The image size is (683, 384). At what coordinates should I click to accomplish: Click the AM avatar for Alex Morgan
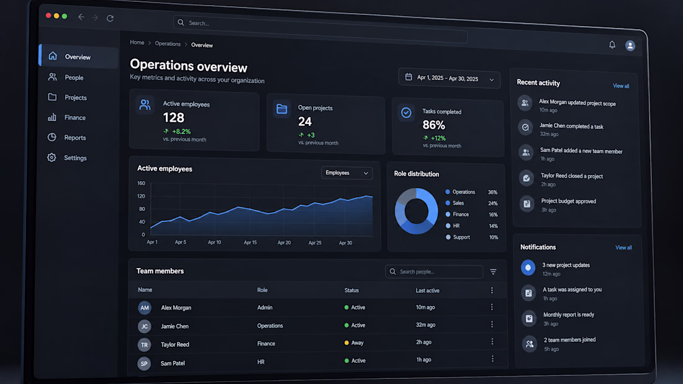tap(145, 308)
